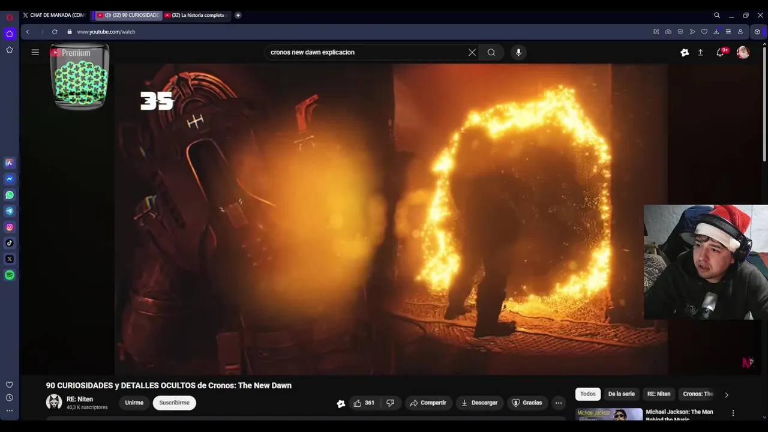Search with your voice microphone
Image resolution: width=768 pixels, height=432 pixels.
(x=518, y=52)
